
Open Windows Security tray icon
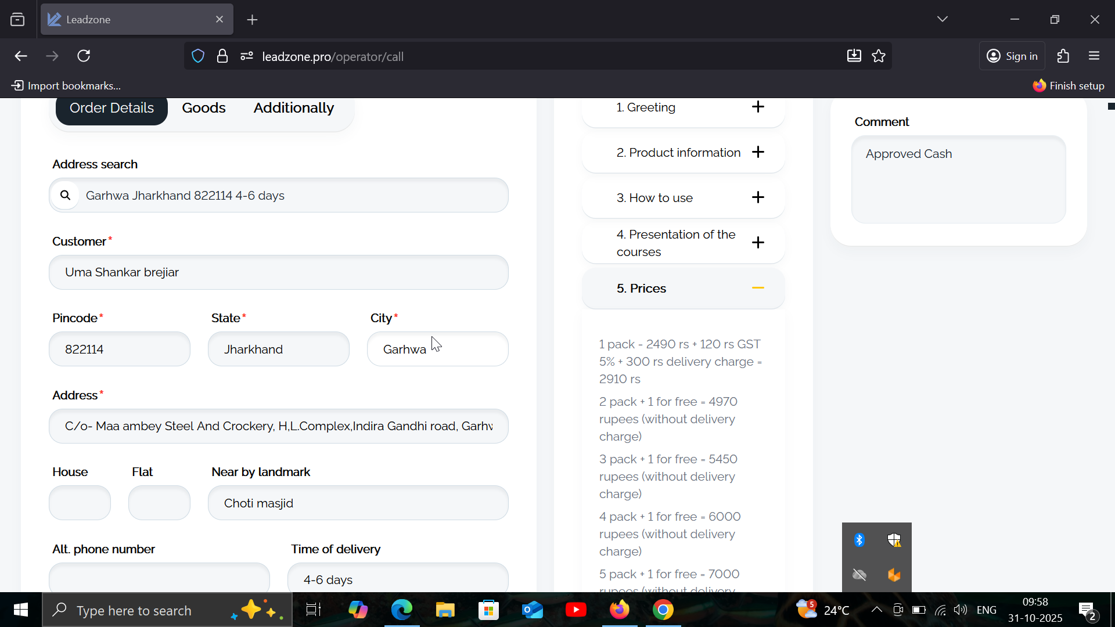pos(894,540)
